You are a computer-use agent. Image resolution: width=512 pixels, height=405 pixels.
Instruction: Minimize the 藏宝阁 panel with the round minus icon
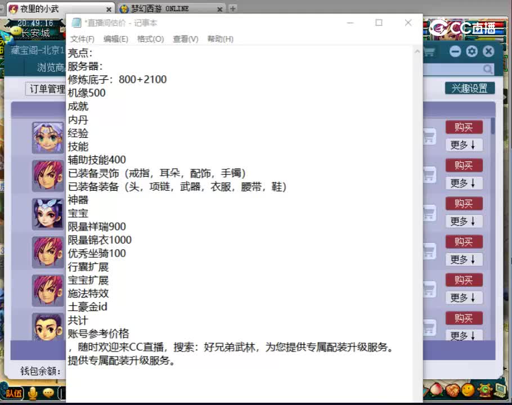[x=455, y=51]
